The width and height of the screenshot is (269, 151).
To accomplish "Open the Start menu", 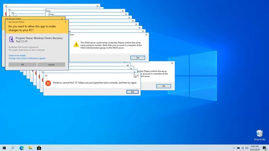I will 4,148.
